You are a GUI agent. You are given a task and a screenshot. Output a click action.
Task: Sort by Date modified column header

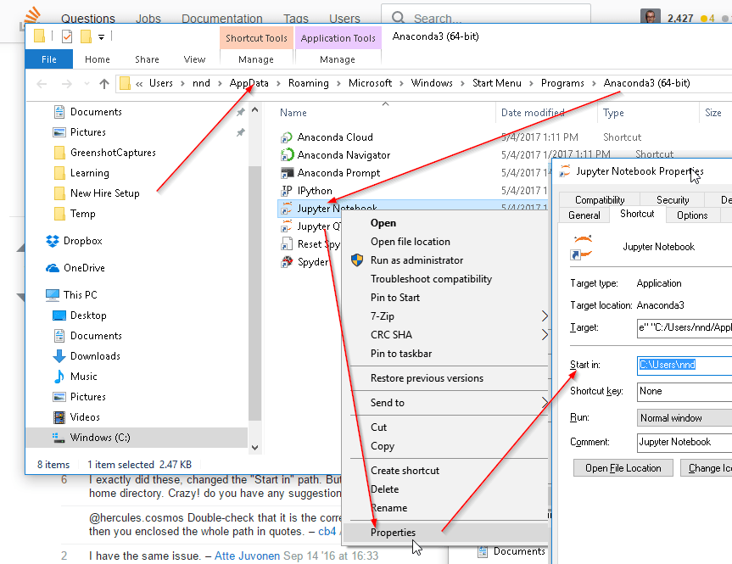click(x=532, y=113)
